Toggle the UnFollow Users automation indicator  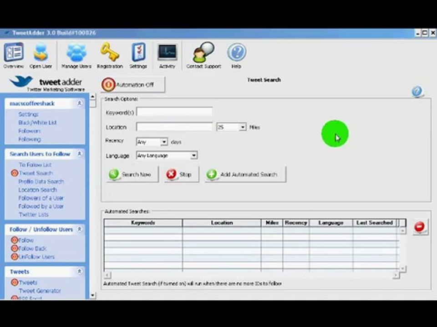[15, 257]
